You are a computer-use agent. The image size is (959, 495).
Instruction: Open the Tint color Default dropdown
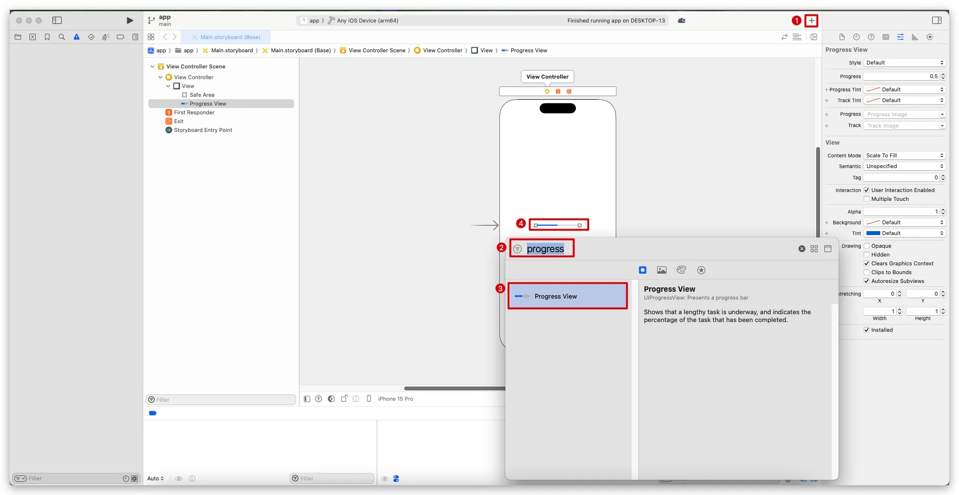coord(904,233)
